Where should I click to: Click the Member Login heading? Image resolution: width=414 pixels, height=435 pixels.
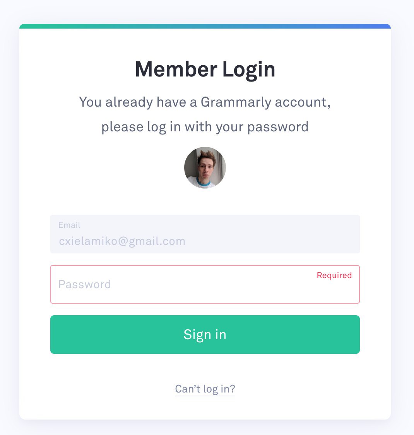205,69
